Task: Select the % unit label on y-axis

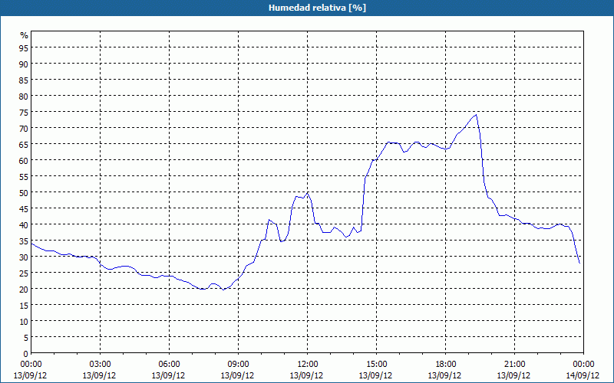Action: 25,35
